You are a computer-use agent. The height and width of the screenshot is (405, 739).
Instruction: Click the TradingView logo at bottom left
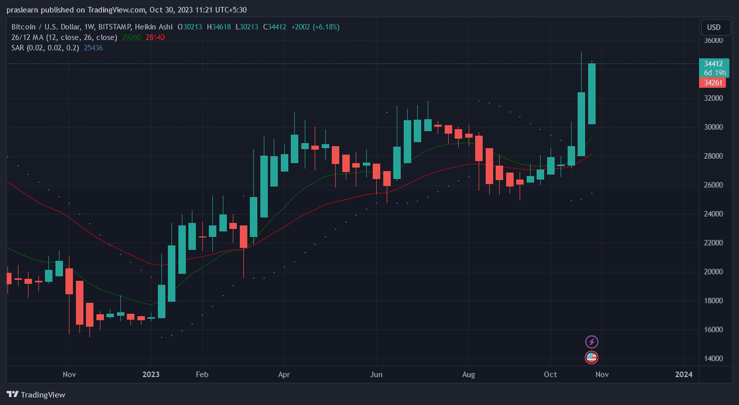click(36, 395)
